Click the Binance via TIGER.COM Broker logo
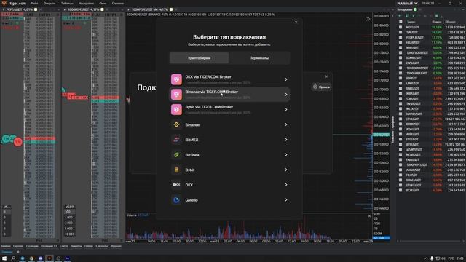The width and height of the screenshot is (466, 262). pos(176,95)
